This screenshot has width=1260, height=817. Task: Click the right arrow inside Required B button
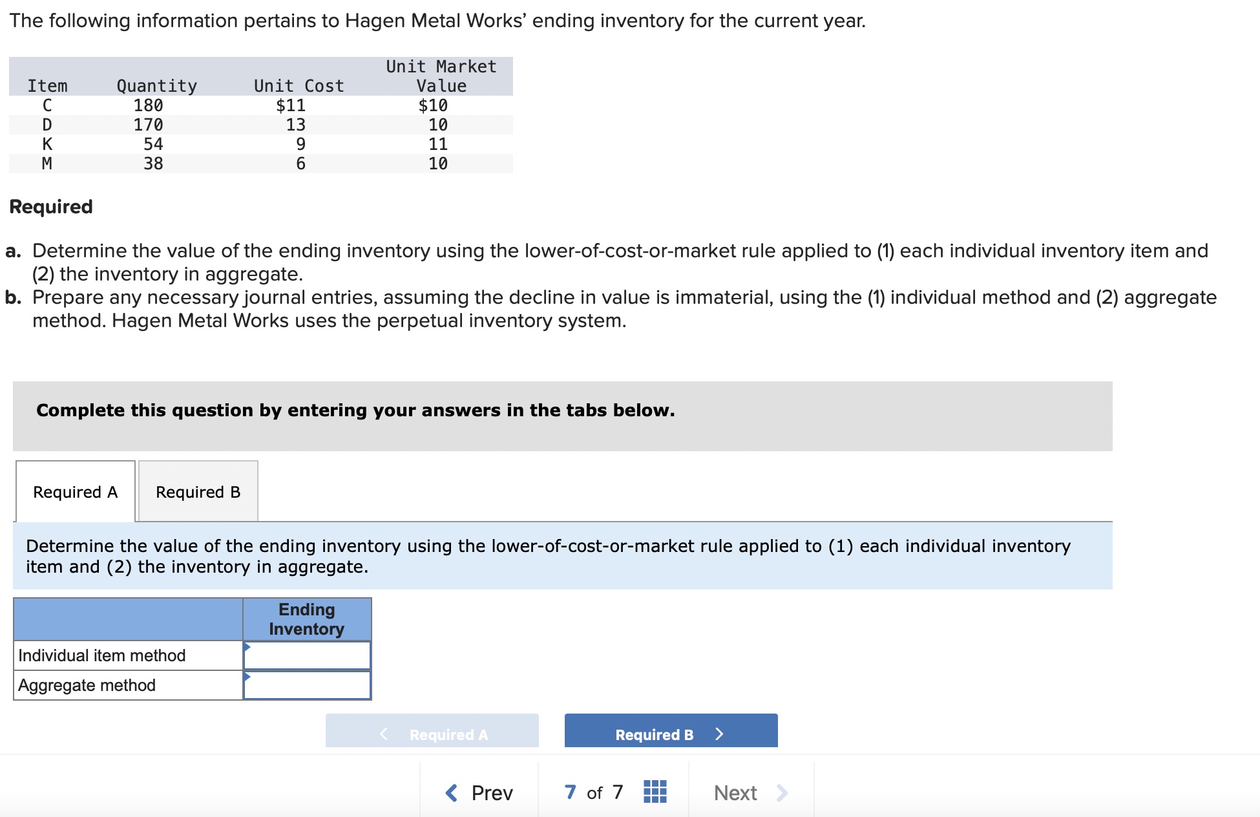click(720, 734)
